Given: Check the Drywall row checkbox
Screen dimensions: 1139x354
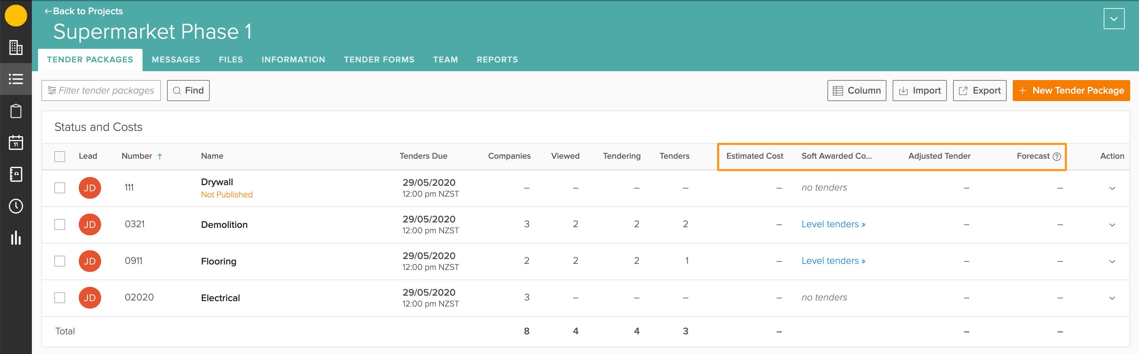Looking at the screenshot, I should pyautogui.click(x=60, y=188).
